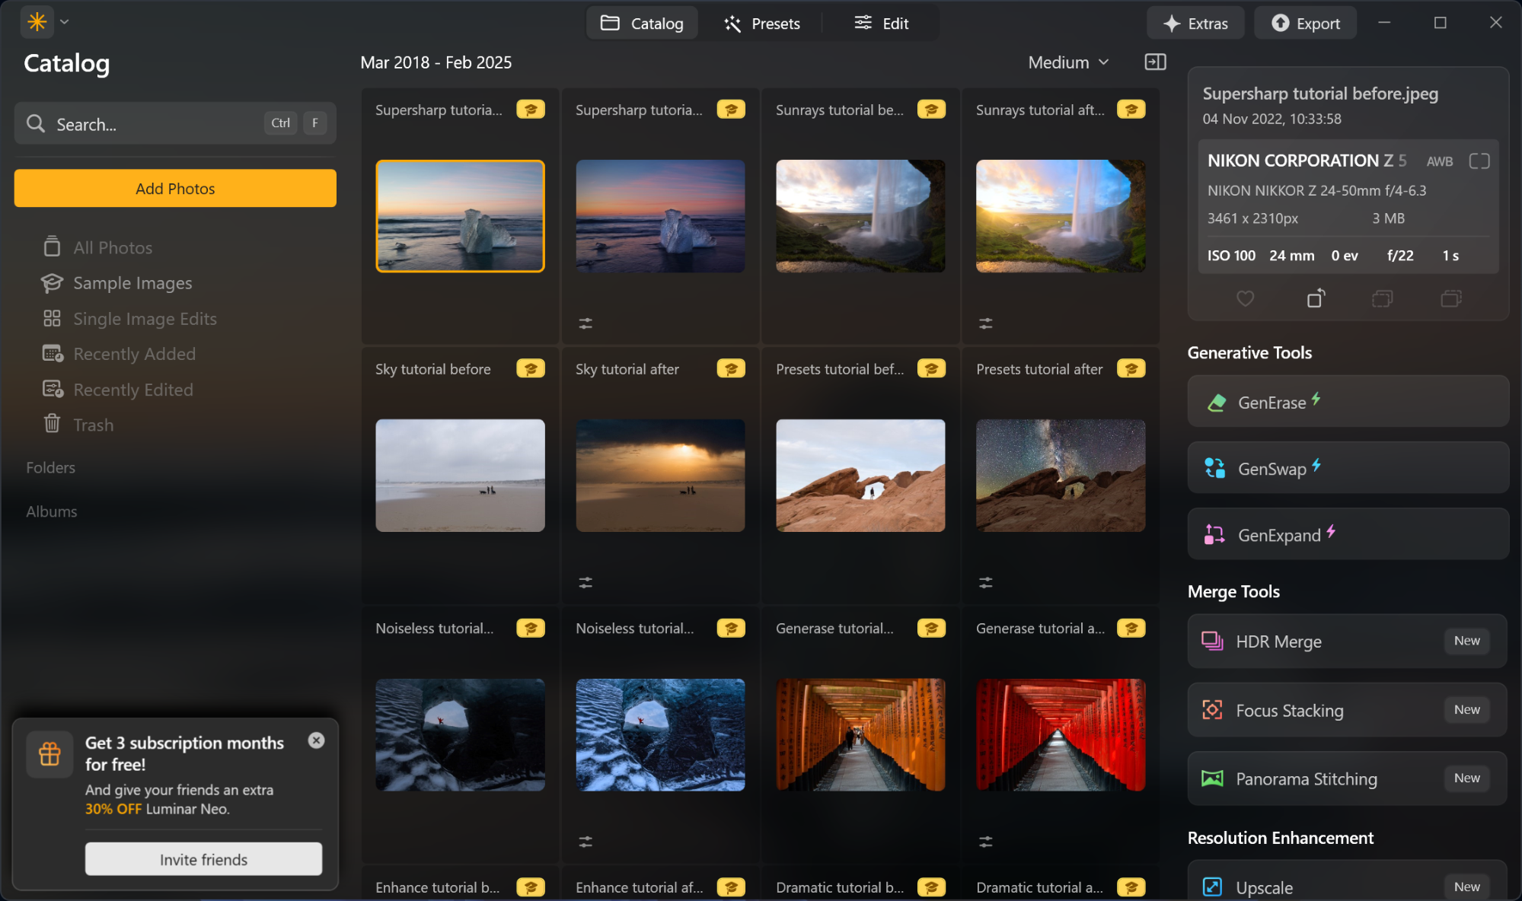Select the Presets tutorial after thumbnail
The width and height of the screenshot is (1522, 901).
click(1060, 475)
